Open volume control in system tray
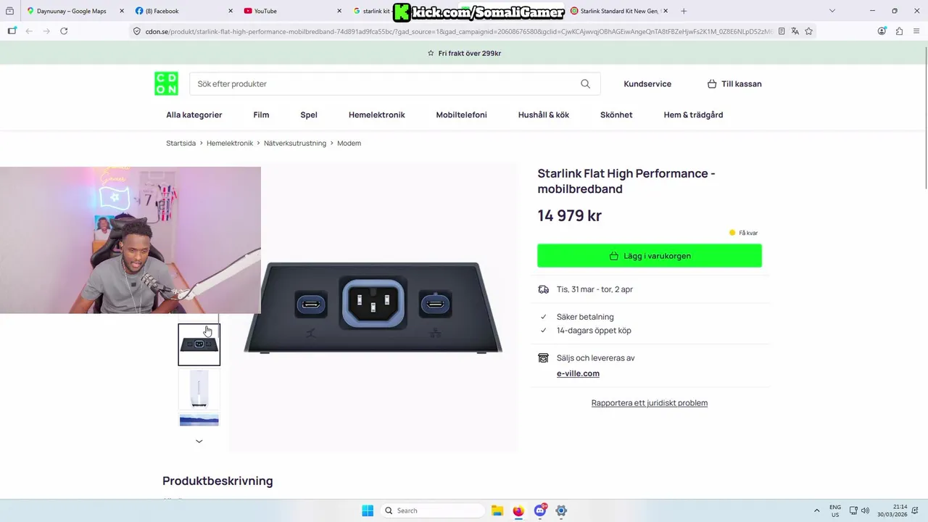928x522 pixels. (865, 510)
